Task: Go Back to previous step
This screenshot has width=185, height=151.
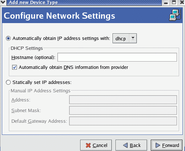Action: point(131,145)
